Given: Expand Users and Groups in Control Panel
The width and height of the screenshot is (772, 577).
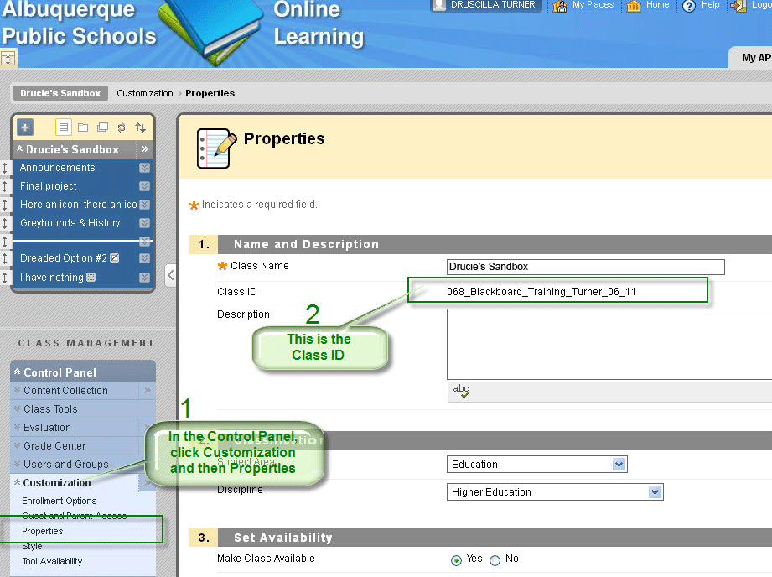Looking at the screenshot, I should (18, 464).
